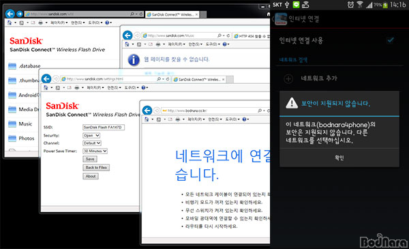The width and height of the screenshot is (409, 249).
Task: Open the 안전(S) menu in the files window
Action: (78, 23)
